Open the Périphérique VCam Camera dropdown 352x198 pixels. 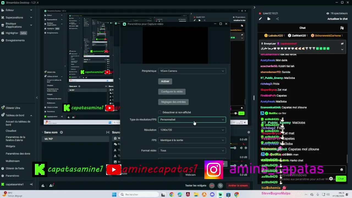click(192, 71)
